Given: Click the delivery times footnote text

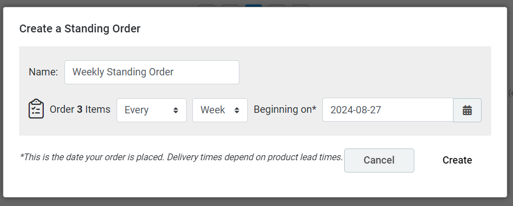Looking at the screenshot, I should [x=181, y=157].
